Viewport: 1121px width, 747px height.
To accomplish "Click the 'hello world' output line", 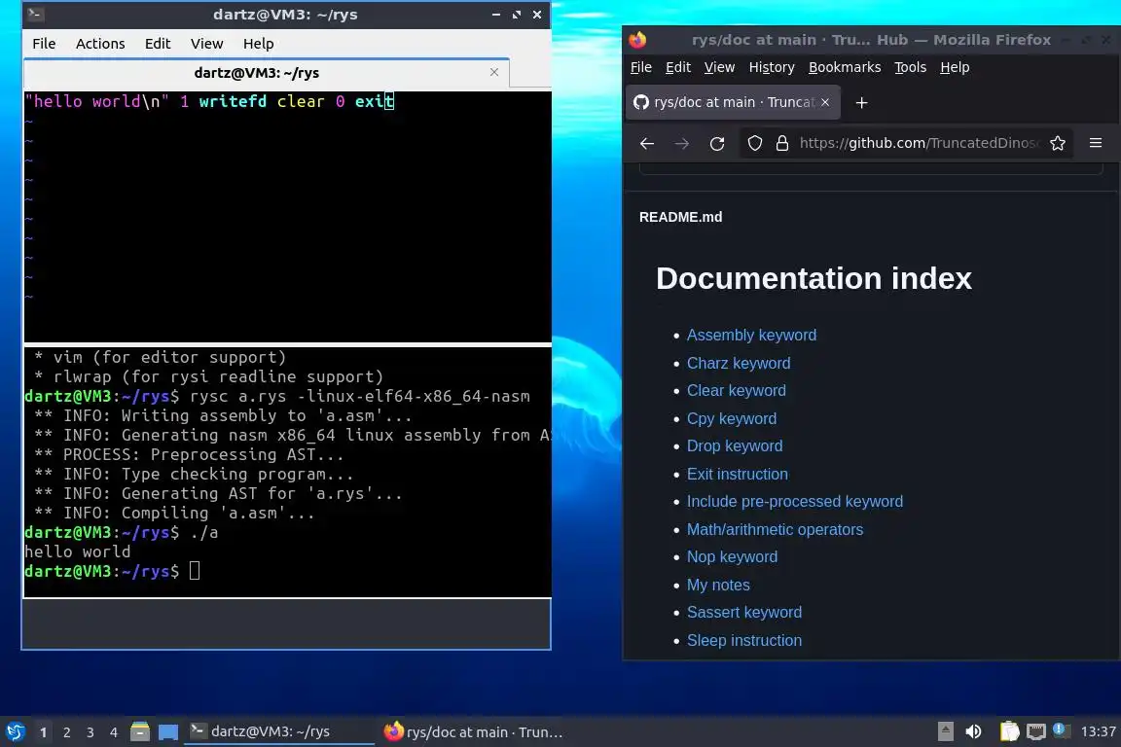I will (77, 551).
